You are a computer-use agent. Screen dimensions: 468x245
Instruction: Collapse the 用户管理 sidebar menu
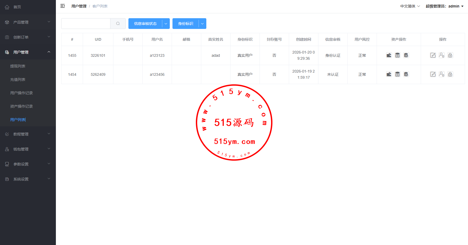[28, 52]
